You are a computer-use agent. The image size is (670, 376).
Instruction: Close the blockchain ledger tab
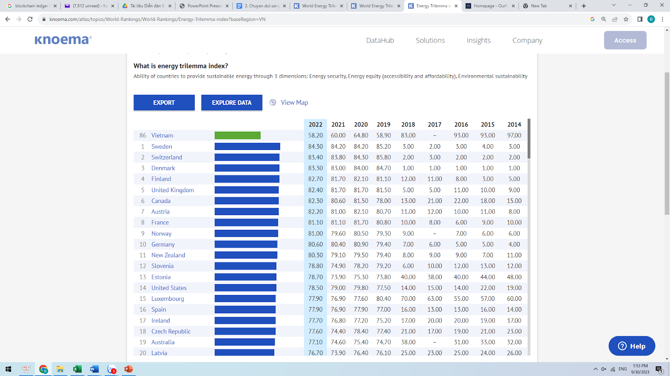(x=55, y=6)
